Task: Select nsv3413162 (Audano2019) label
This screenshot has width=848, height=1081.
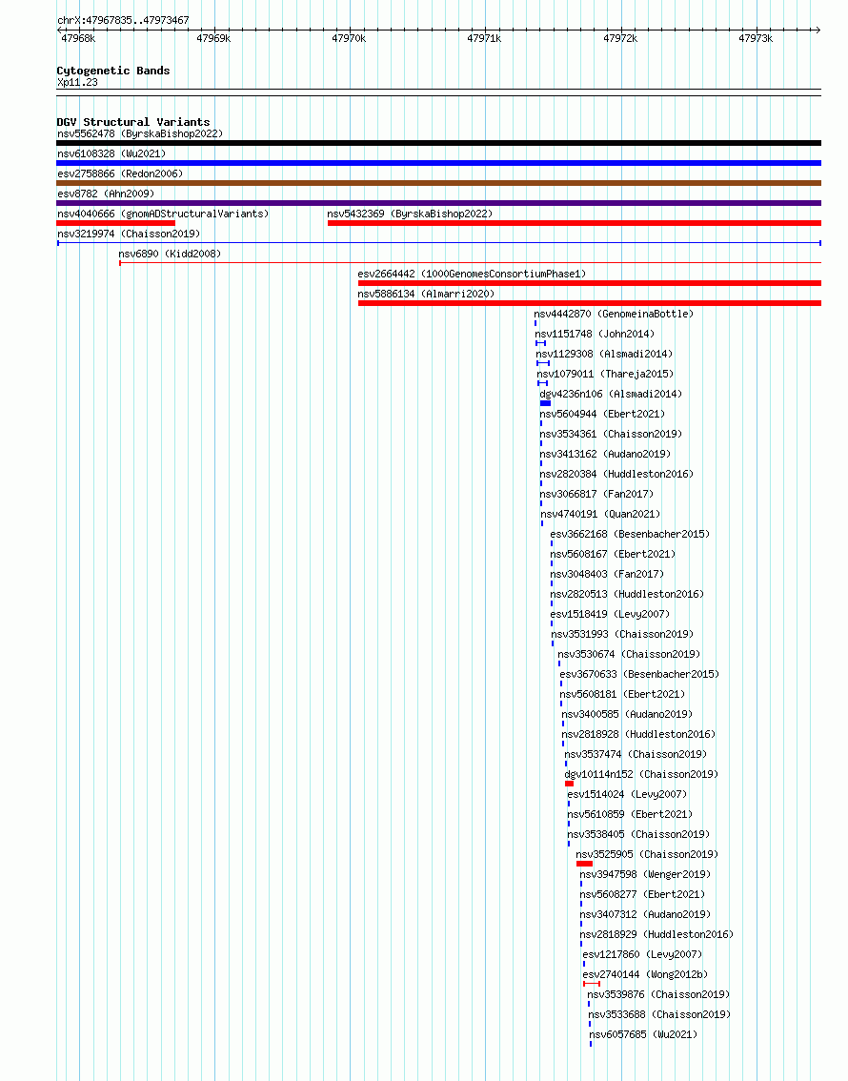Action: click(605, 454)
